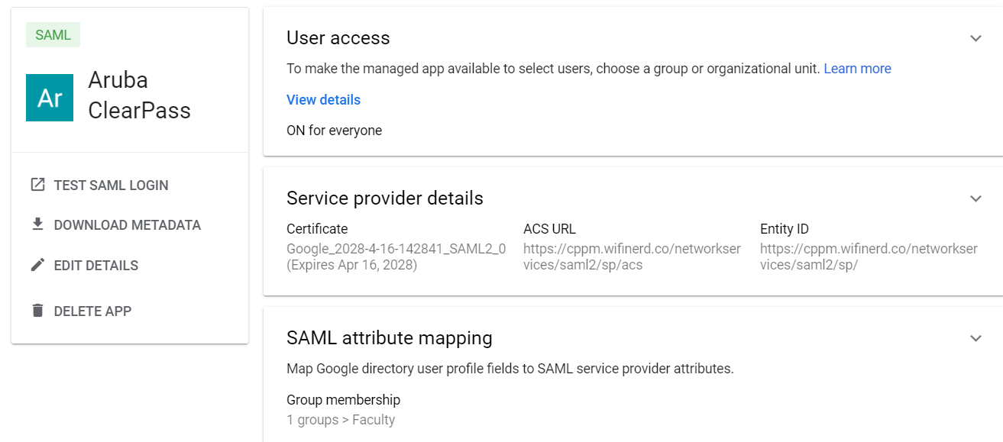Click the Service provider details heading
Viewport: 1003px width, 442px height.
pos(385,198)
